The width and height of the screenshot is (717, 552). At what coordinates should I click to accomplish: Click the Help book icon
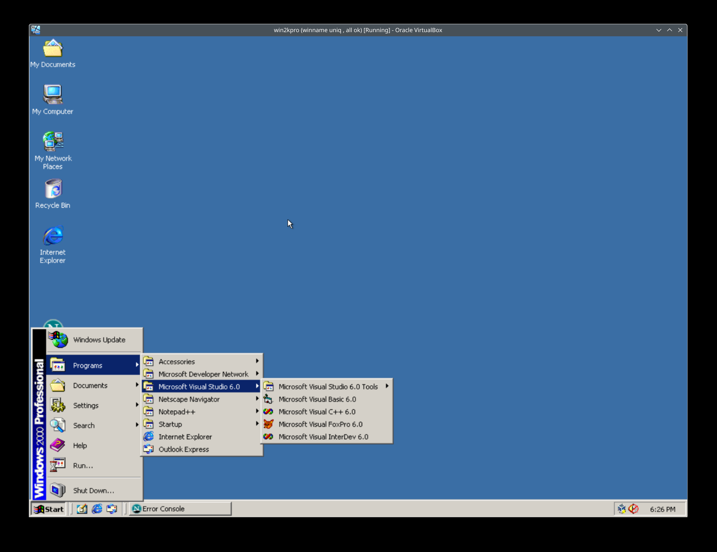click(x=58, y=445)
